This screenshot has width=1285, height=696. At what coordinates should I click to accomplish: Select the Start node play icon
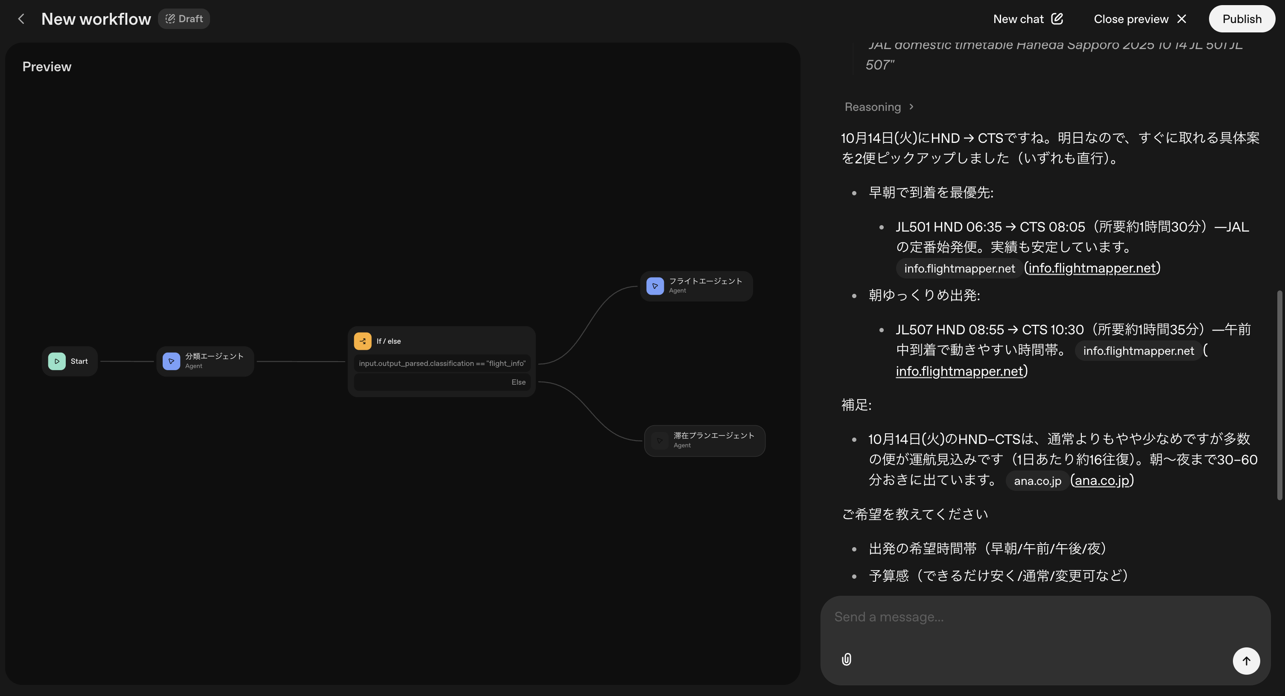click(57, 361)
